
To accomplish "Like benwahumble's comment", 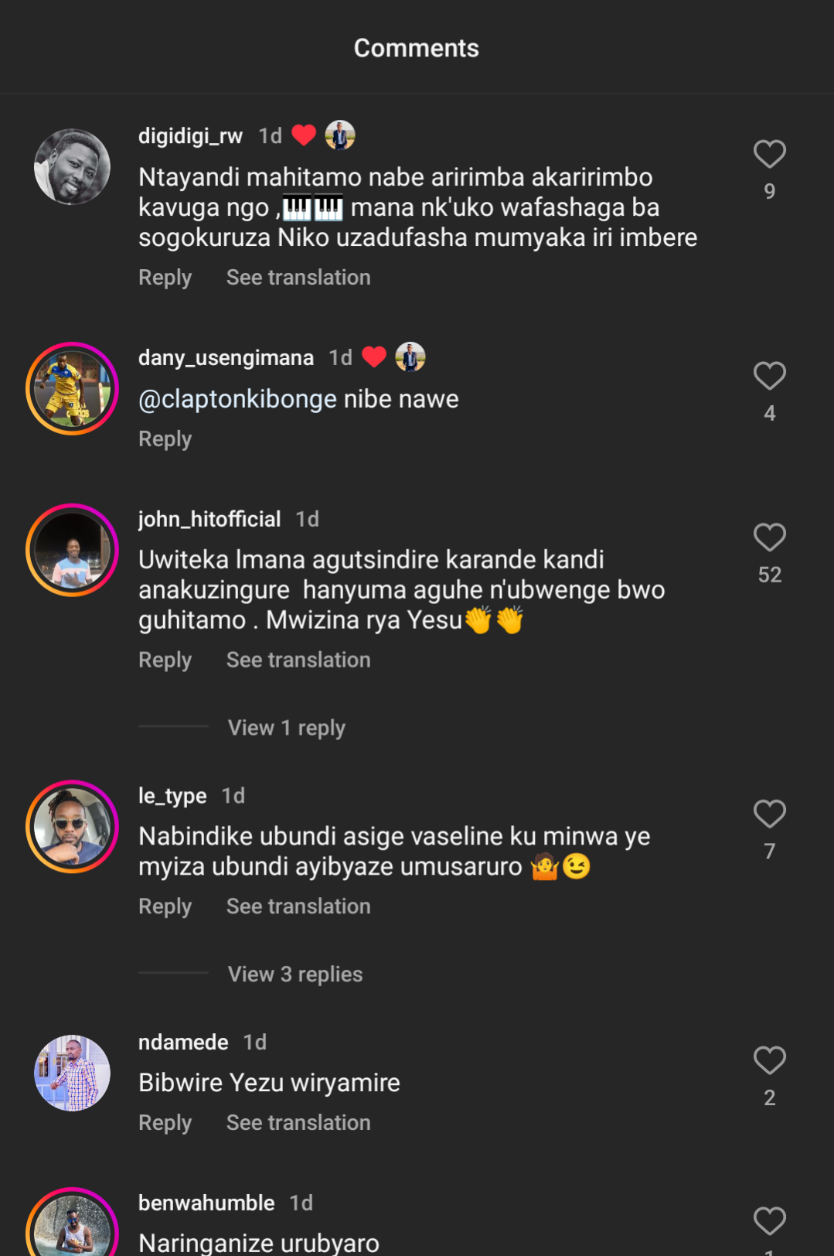I will tap(769, 1221).
